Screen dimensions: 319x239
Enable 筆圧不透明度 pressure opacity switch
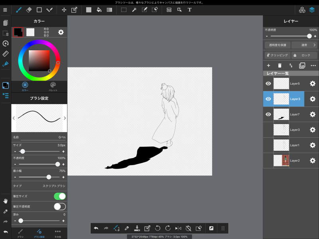(59, 207)
